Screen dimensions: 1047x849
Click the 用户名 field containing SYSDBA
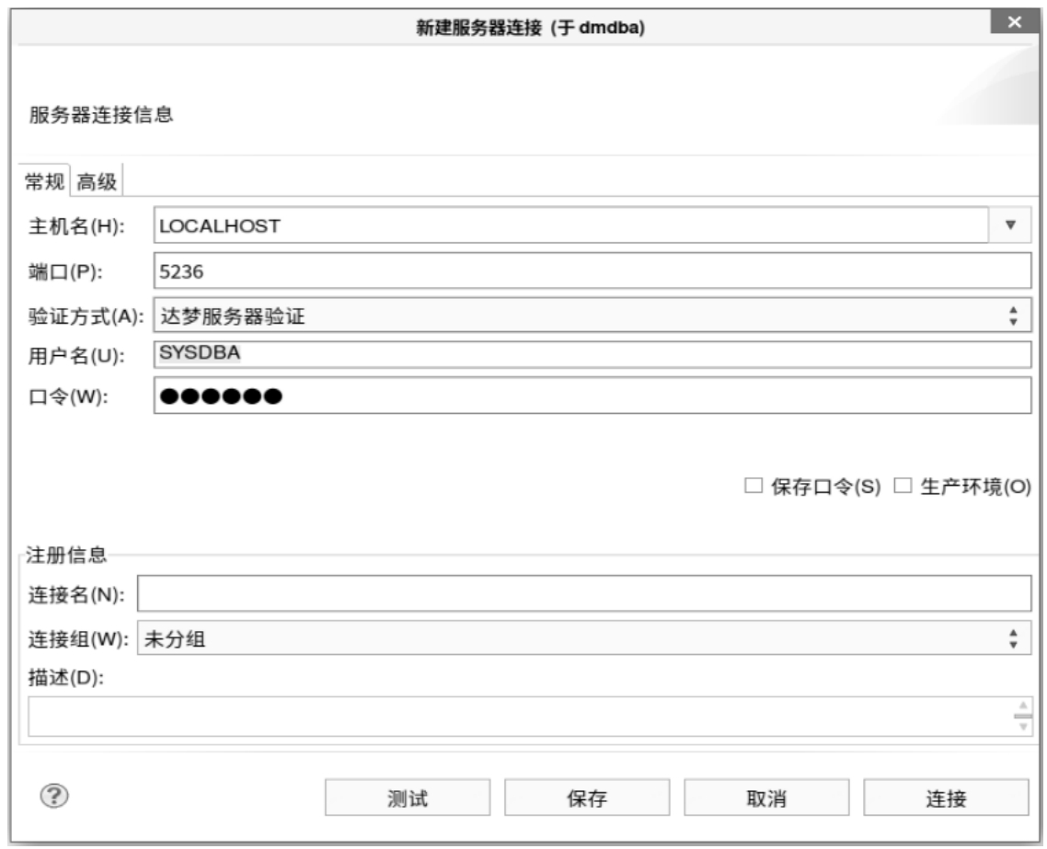591,355
